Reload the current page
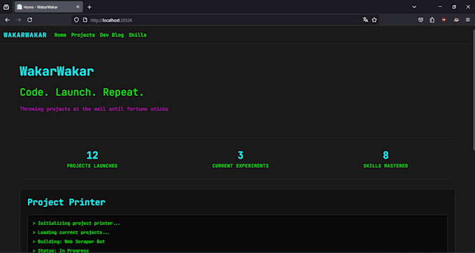Screen dimensions: 475x253 29,20
